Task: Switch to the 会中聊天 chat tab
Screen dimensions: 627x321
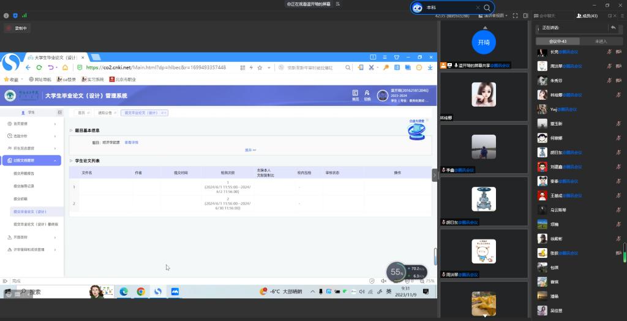Action: 544,15
